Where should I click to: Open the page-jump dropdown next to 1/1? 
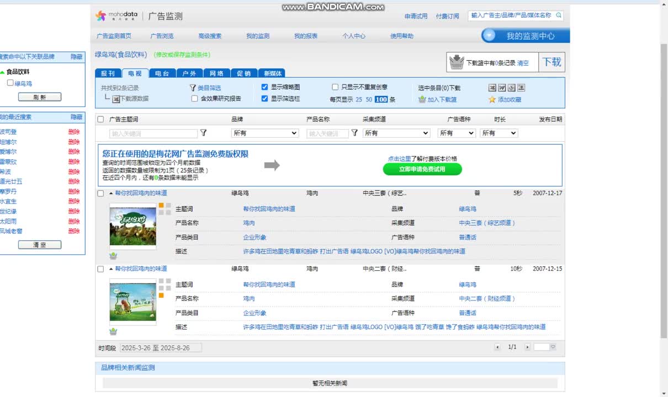[x=553, y=347]
